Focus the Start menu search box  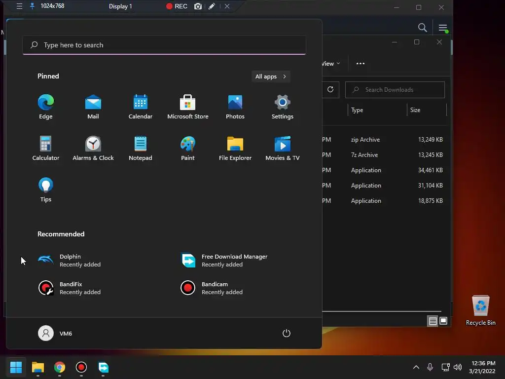(164, 45)
